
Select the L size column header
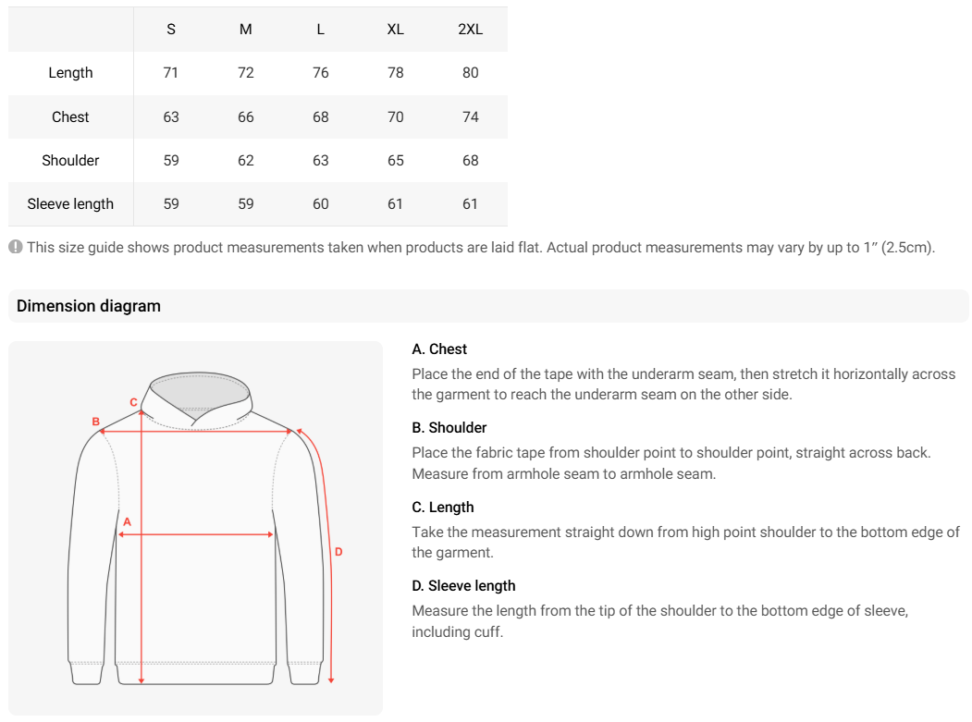tap(321, 29)
